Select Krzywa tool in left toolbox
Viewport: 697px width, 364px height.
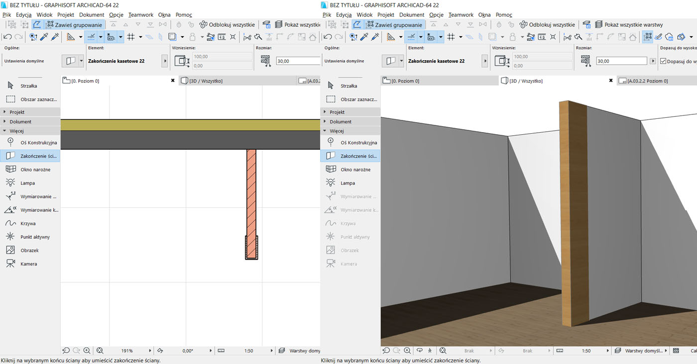(28, 223)
